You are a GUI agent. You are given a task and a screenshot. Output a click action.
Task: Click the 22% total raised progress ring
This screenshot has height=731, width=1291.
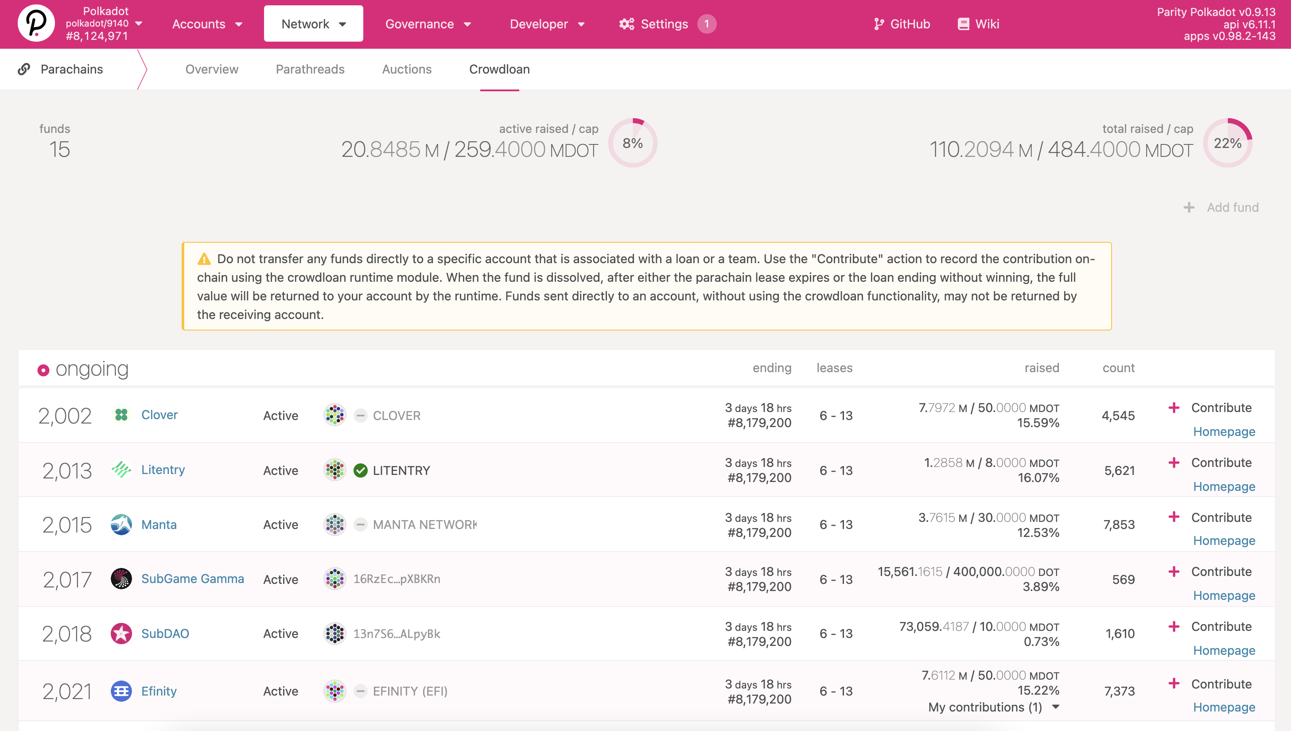(x=1228, y=143)
